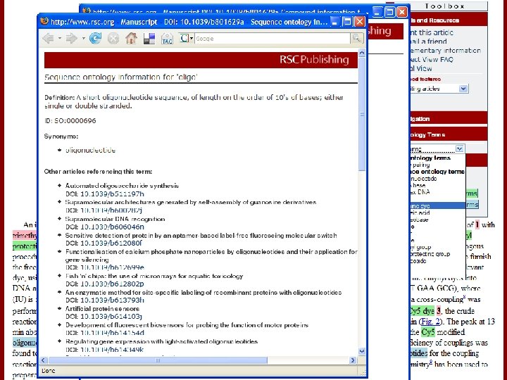Go back with the browser Back arrow
The height and width of the screenshot is (380, 507).
pyautogui.click(x=49, y=39)
